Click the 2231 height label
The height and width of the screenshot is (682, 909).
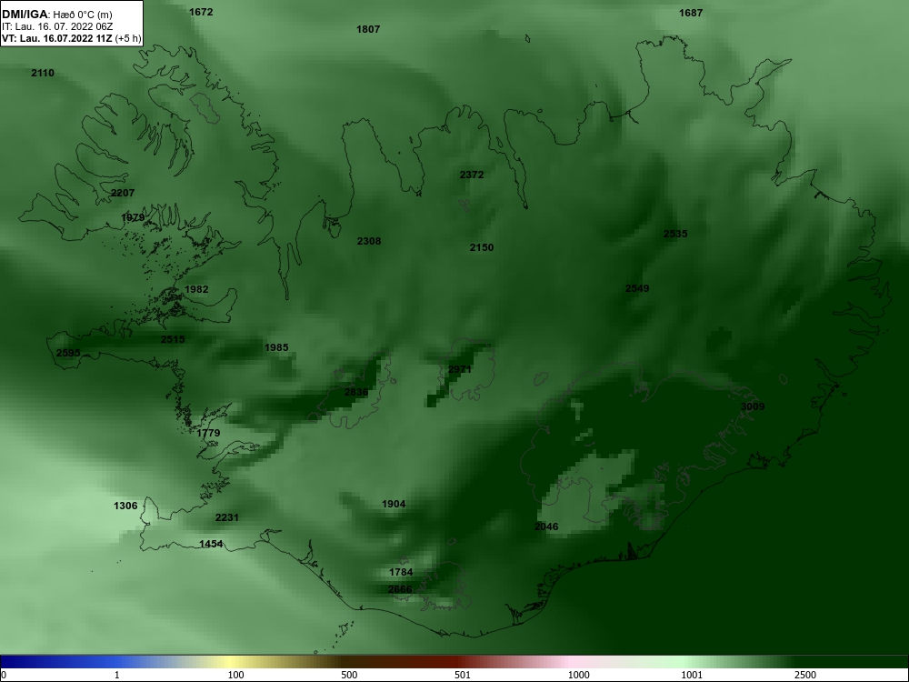coord(226,517)
